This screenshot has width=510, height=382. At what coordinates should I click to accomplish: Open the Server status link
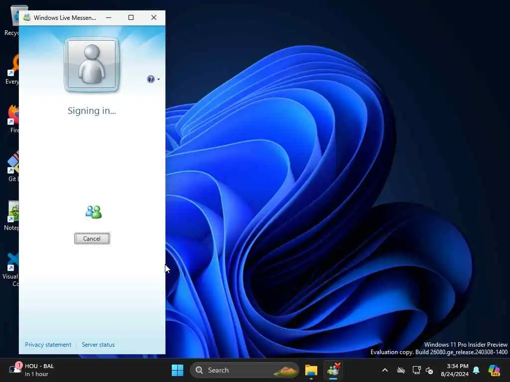point(98,345)
